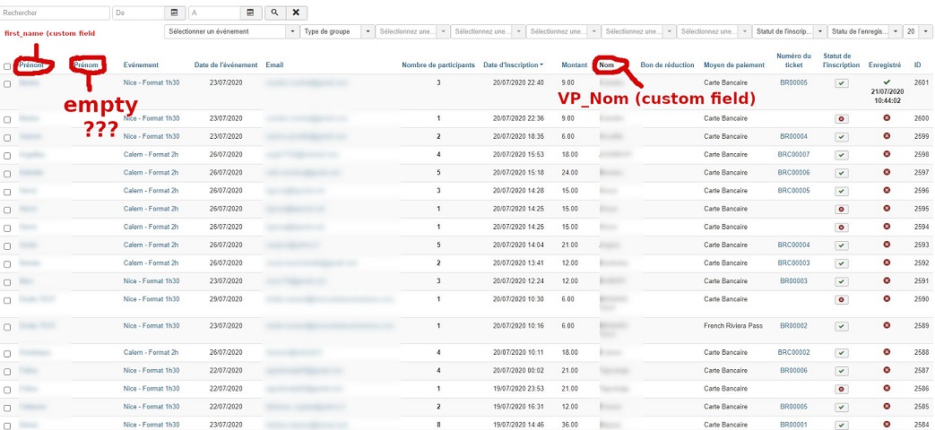This screenshot has width=935, height=430.
Task: Open the calendar picker for the 'A' date
Action: tap(250, 13)
